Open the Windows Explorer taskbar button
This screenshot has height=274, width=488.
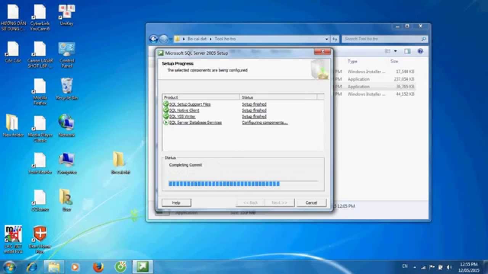54,267
